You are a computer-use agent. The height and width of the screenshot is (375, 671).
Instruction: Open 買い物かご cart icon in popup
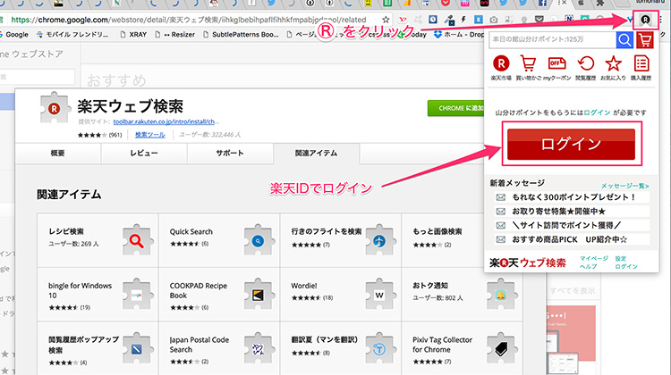(x=528, y=63)
